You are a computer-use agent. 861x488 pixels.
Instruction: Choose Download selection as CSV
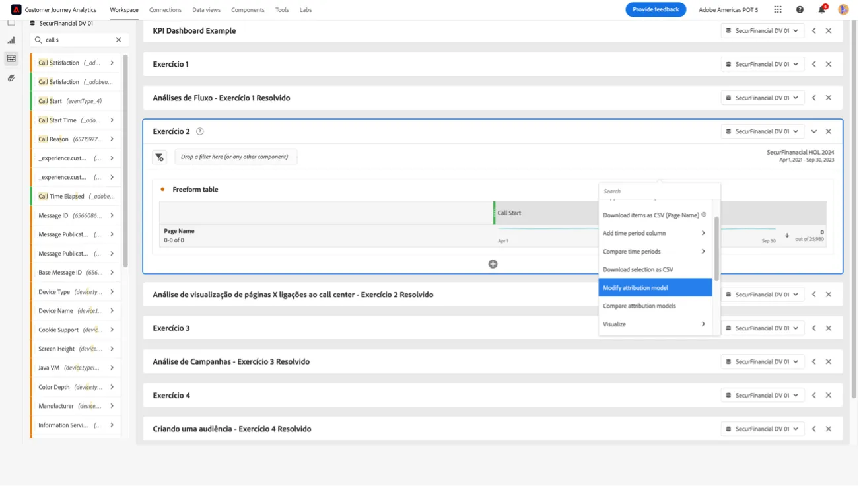tap(656, 270)
